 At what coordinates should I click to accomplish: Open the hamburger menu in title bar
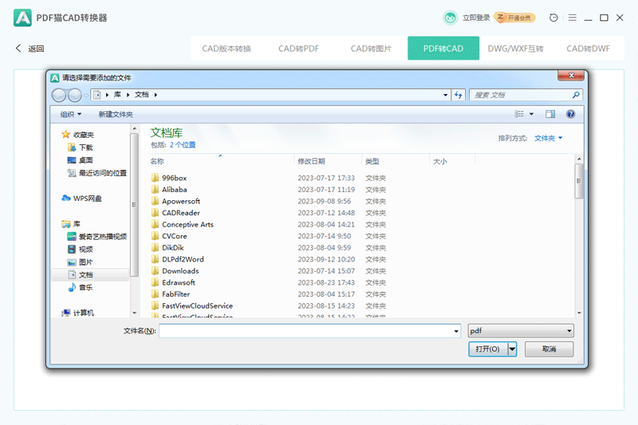pyautogui.click(x=572, y=18)
